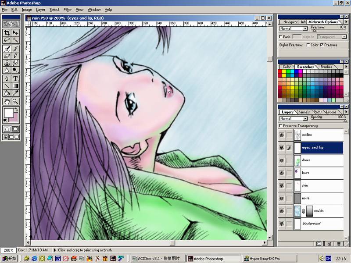Enable Stylus Pressure Color checkbox
Screen dimensions: 351x263
[308, 45]
